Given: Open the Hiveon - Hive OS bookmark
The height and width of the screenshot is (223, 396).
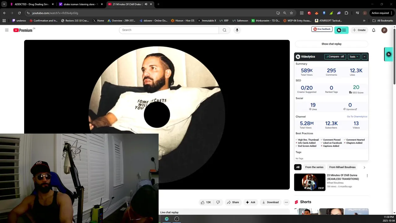Looking at the screenshot, I should coord(183,21).
